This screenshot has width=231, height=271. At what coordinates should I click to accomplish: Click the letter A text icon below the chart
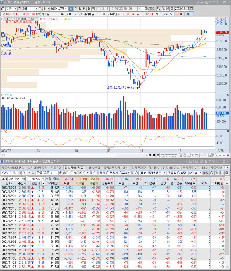point(228,155)
